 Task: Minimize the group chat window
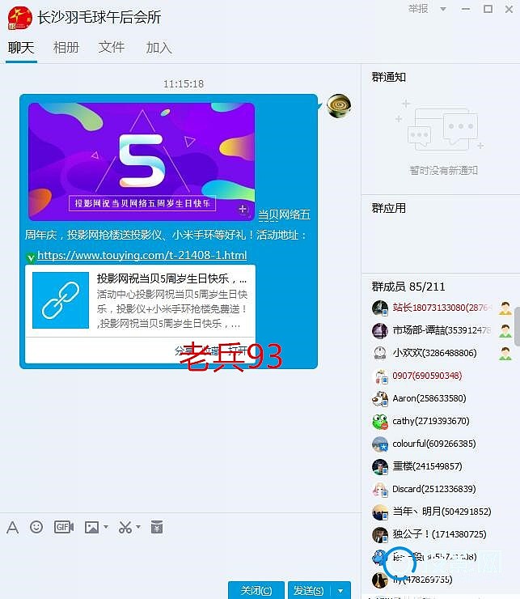click(x=465, y=9)
